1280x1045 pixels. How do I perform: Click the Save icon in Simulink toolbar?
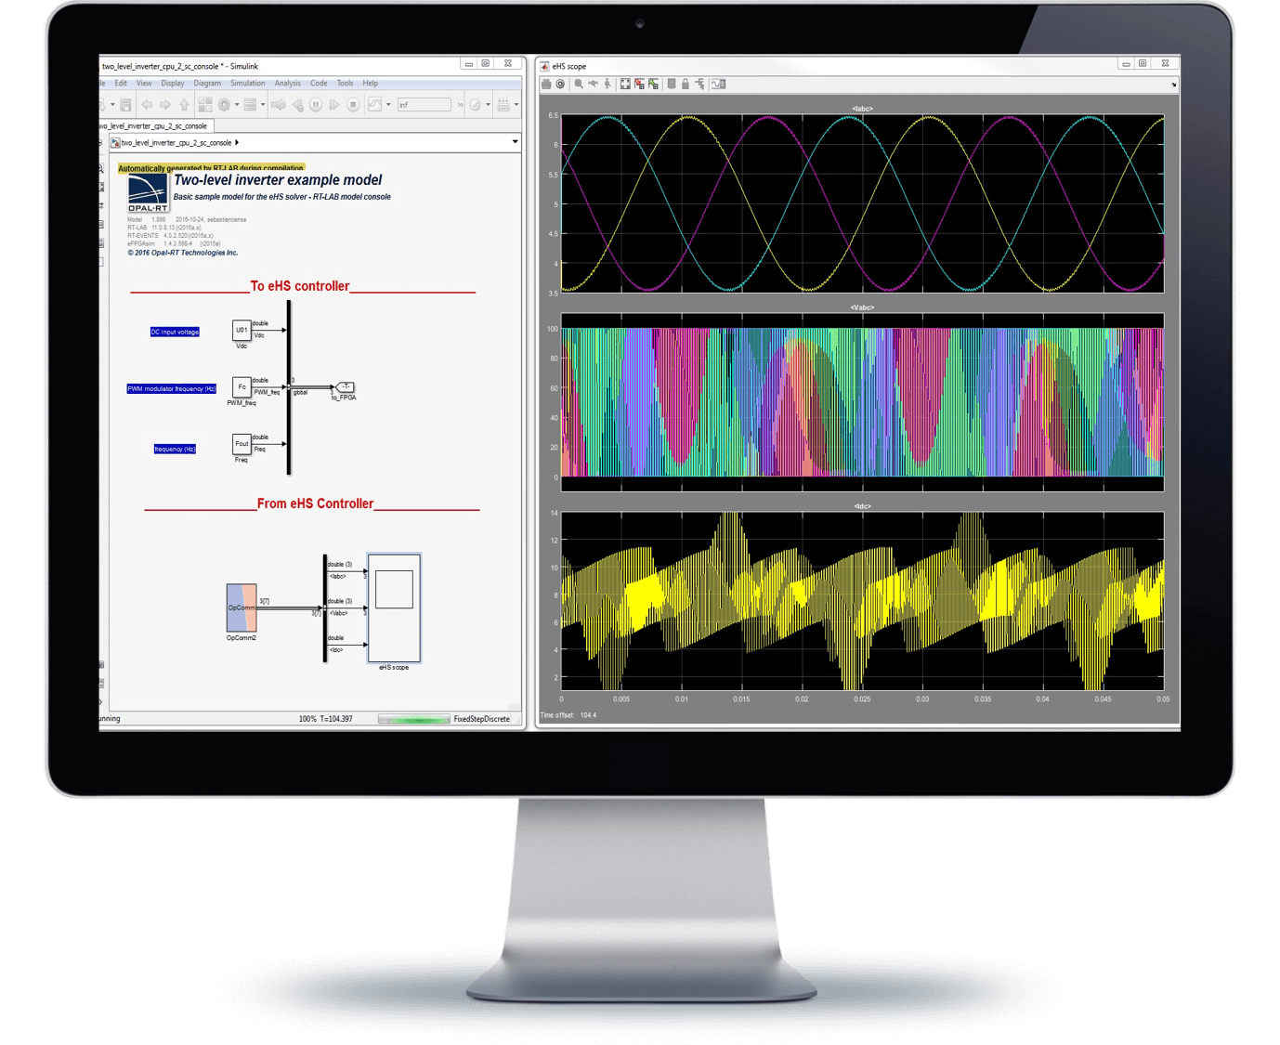click(125, 105)
